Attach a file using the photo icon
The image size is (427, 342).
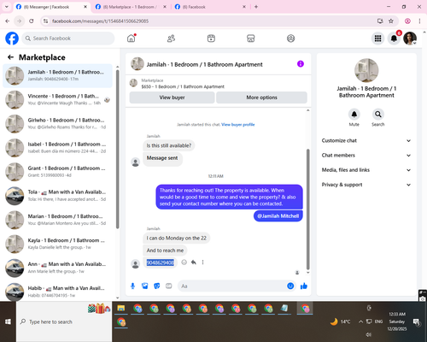click(x=145, y=286)
